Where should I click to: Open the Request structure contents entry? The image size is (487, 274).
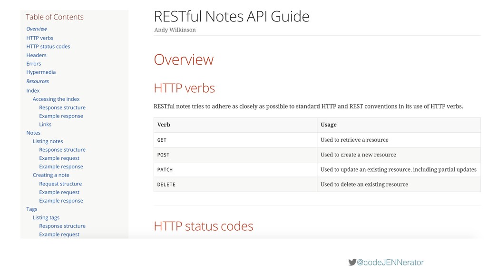(60, 184)
